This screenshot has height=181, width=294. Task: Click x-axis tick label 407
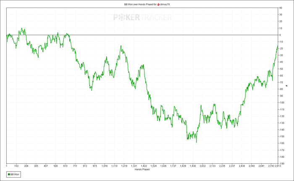46,166
